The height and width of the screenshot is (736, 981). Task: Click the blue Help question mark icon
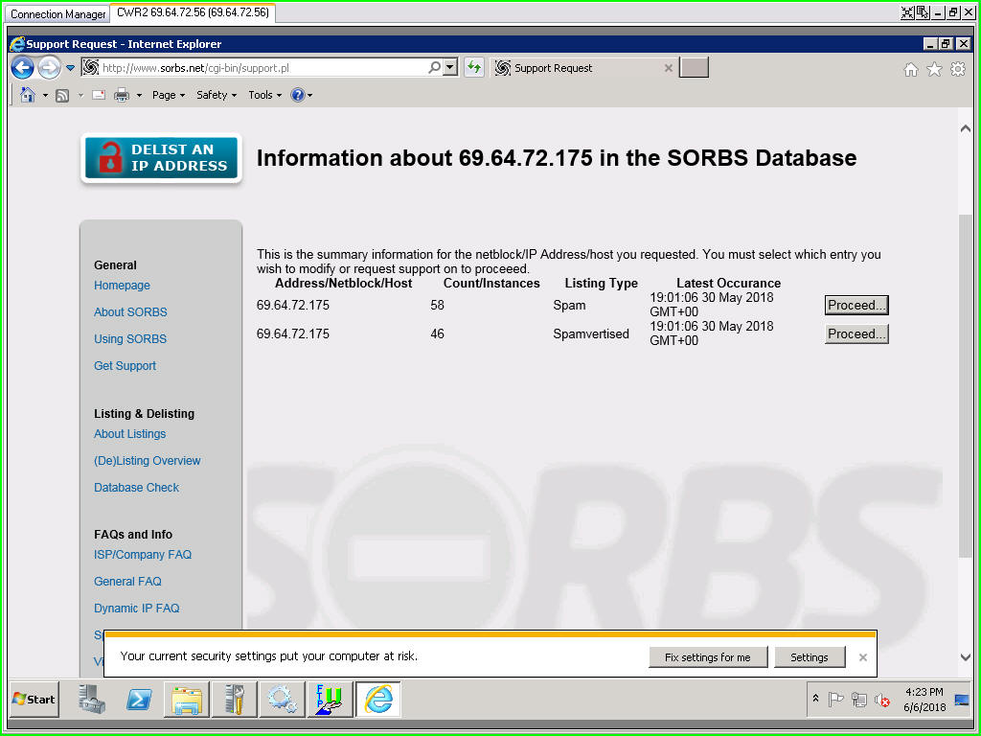(298, 95)
